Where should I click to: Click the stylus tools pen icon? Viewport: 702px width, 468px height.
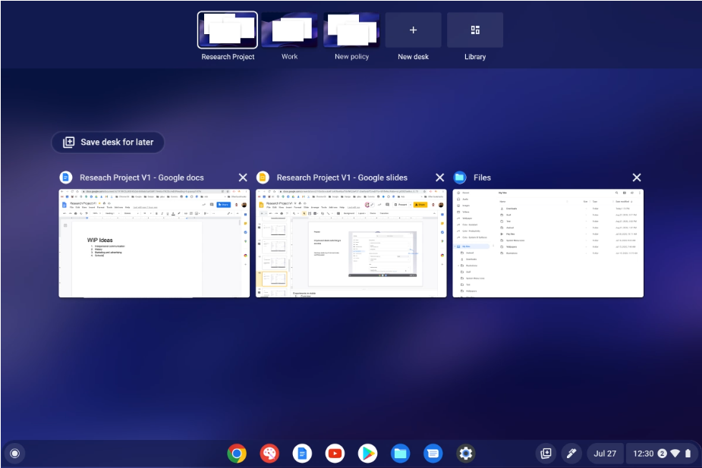[571, 454]
